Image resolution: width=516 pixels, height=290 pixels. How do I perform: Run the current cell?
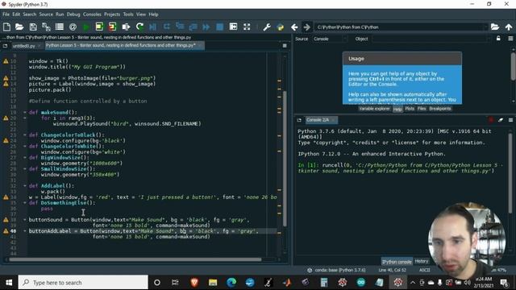99,27
